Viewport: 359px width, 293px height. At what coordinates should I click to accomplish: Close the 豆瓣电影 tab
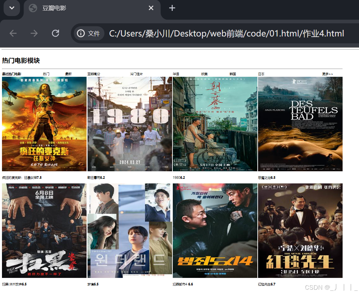pos(151,8)
